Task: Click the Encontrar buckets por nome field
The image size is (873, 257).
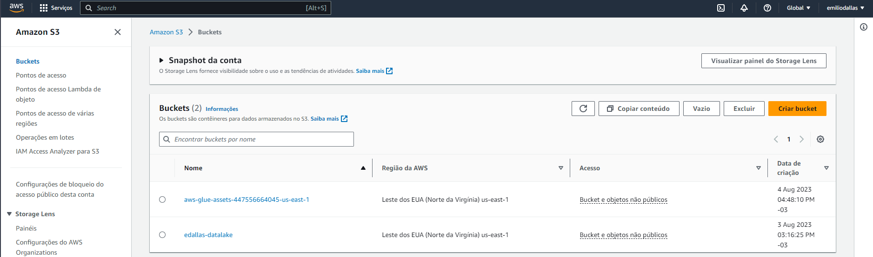Action: (x=260, y=139)
